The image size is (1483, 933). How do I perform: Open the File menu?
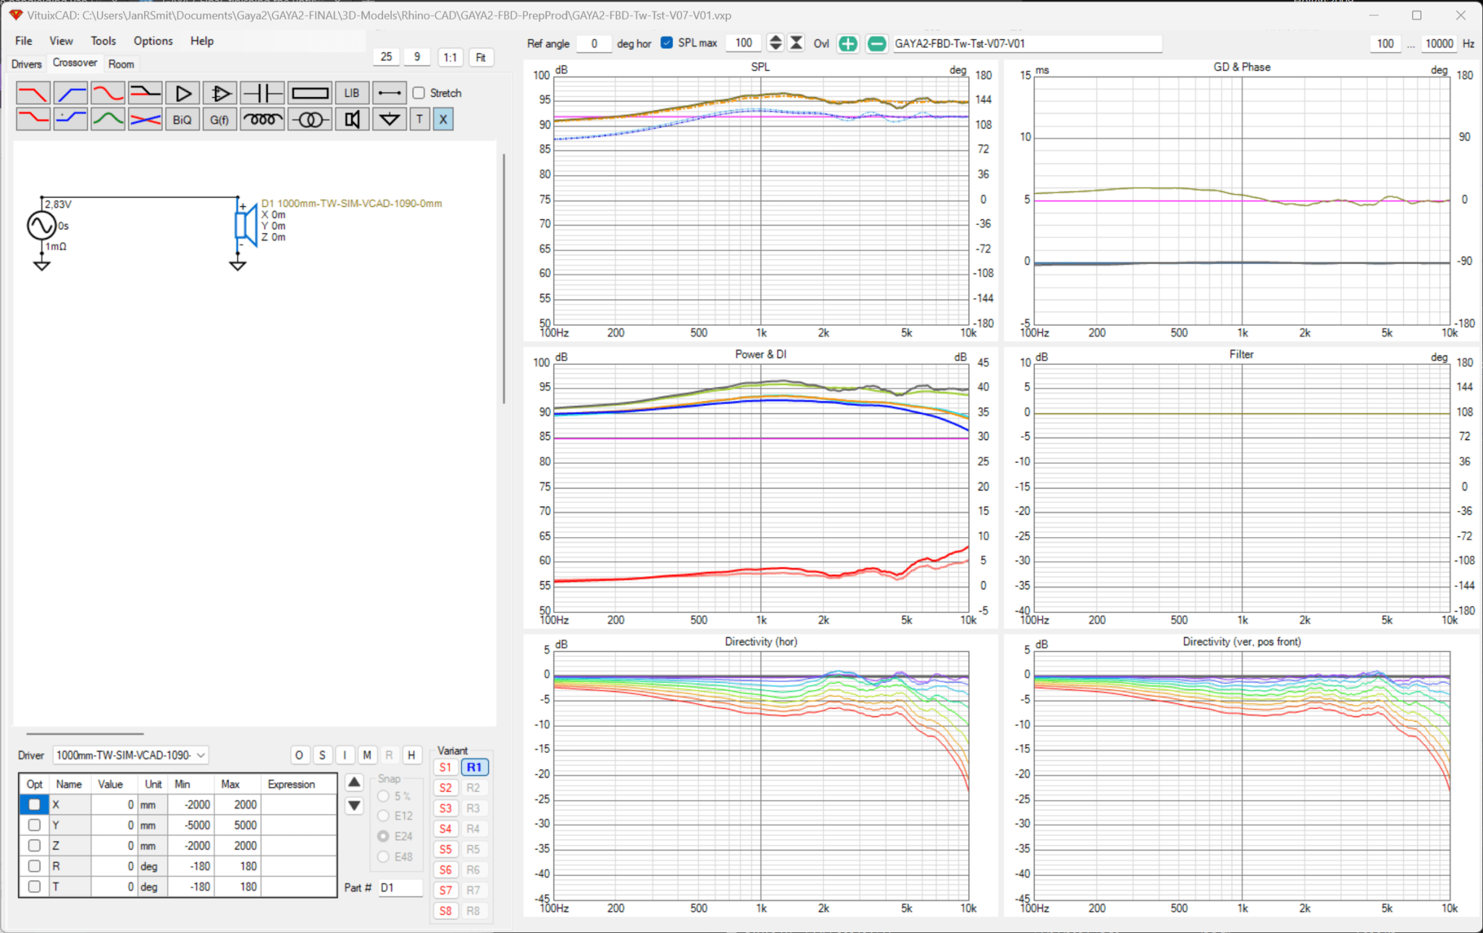tap(23, 41)
